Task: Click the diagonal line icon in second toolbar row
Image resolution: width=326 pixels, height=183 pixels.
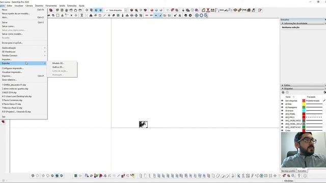Action: (x=104, y=15)
